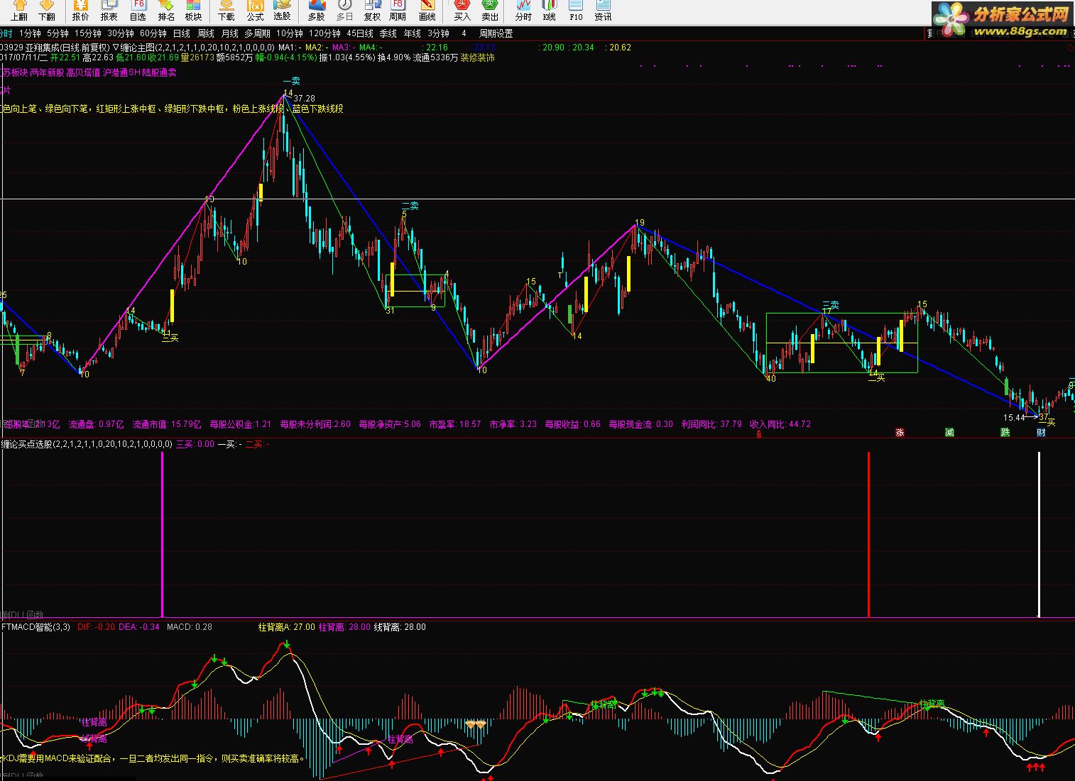Viewport: 1075px width, 781px height.
Task: Click the 陆股通卖 sector tag
Action: pos(159,72)
